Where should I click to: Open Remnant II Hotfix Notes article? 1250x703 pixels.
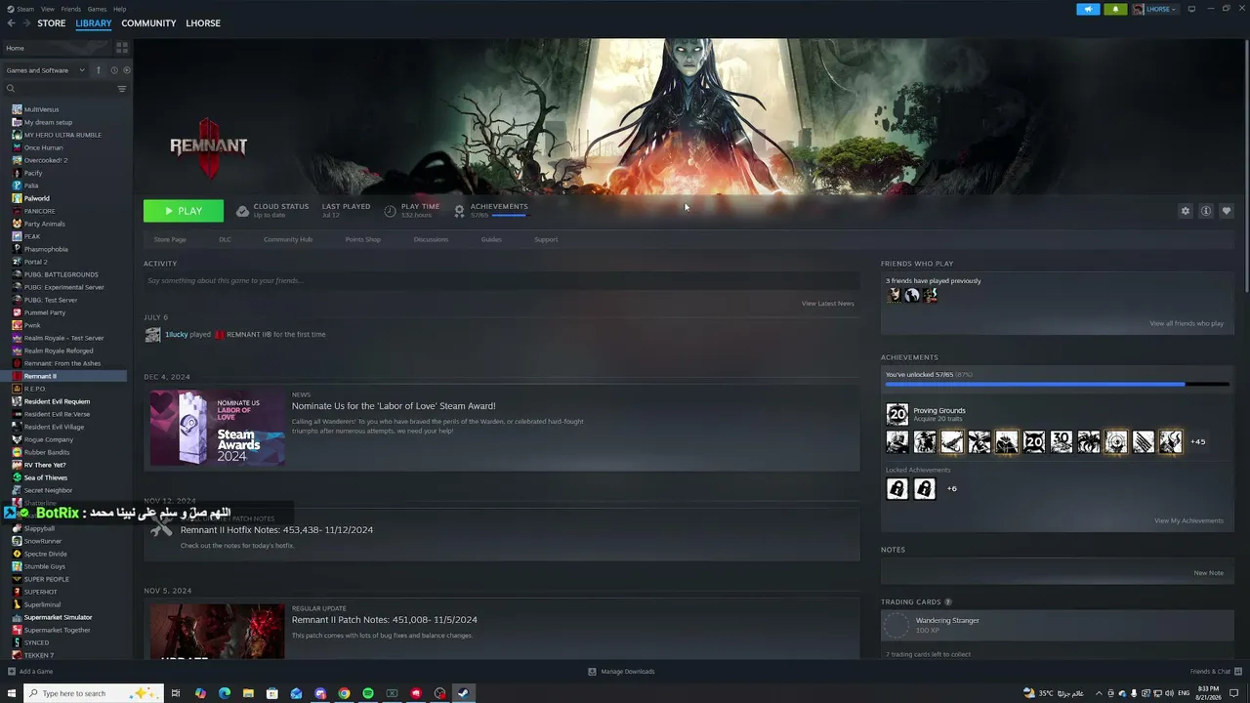point(276,530)
